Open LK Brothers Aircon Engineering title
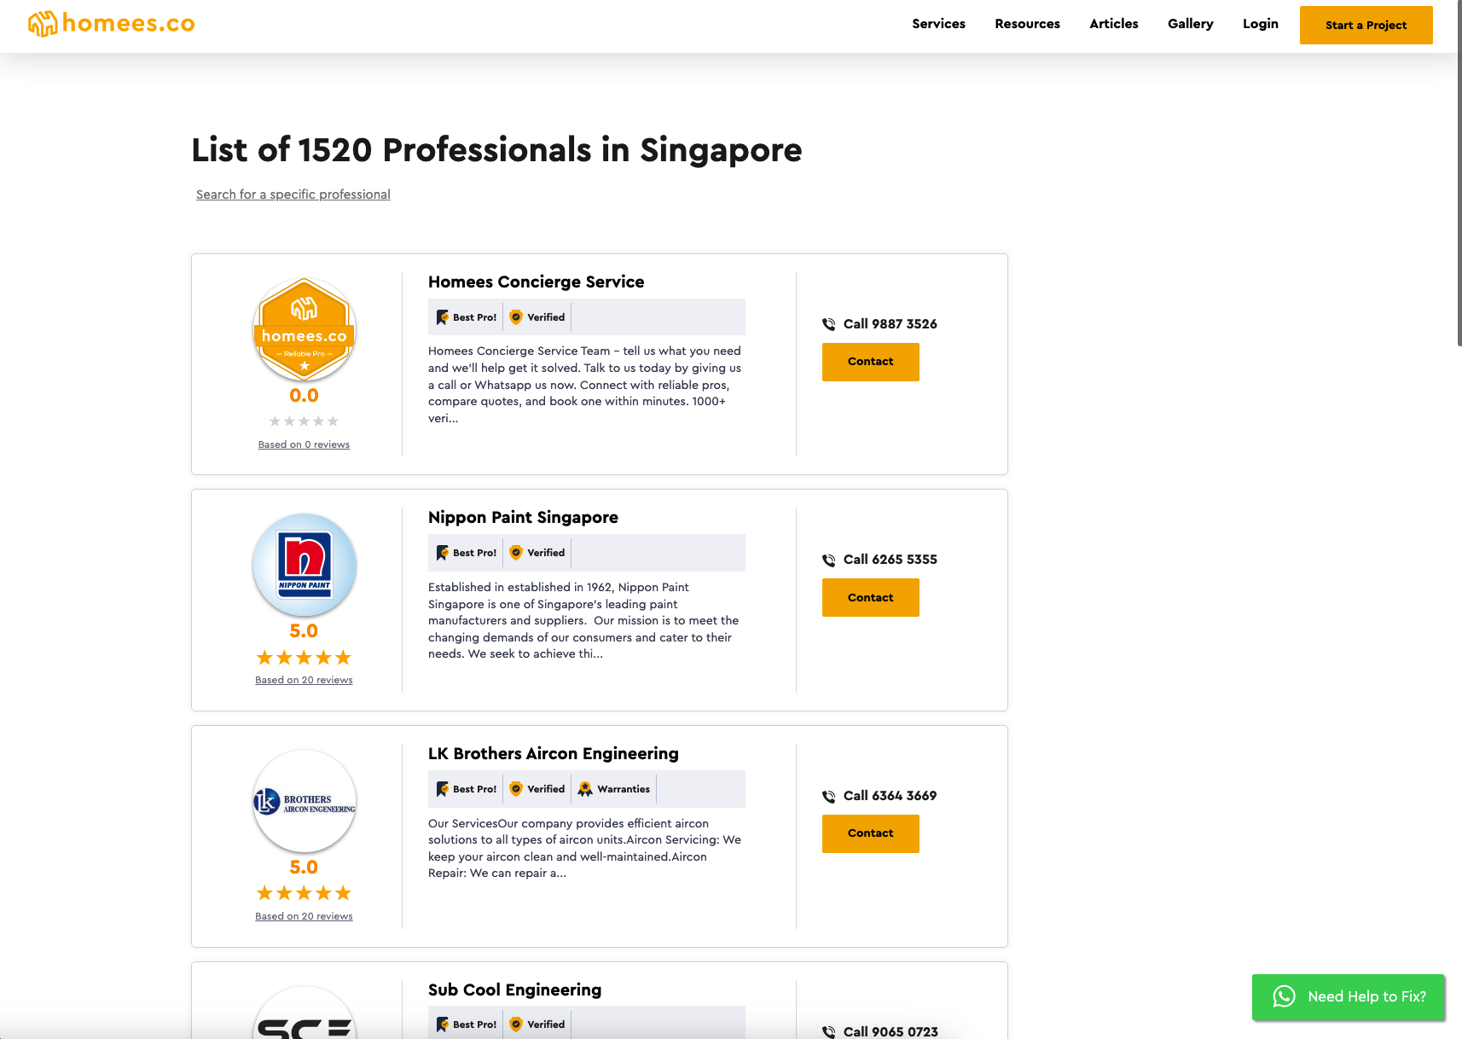 pyautogui.click(x=554, y=753)
